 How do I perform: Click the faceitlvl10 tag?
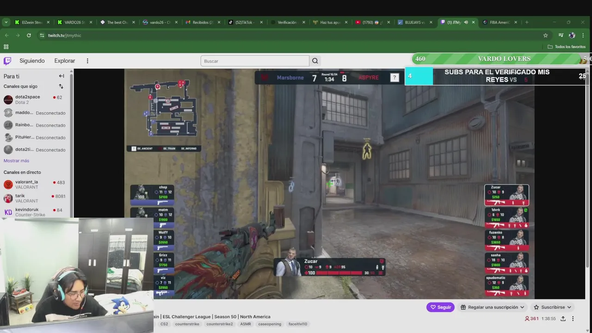(298, 324)
